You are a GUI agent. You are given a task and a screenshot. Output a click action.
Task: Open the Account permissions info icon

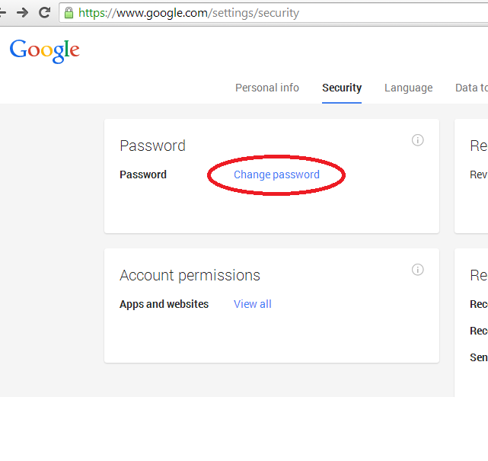tap(417, 270)
